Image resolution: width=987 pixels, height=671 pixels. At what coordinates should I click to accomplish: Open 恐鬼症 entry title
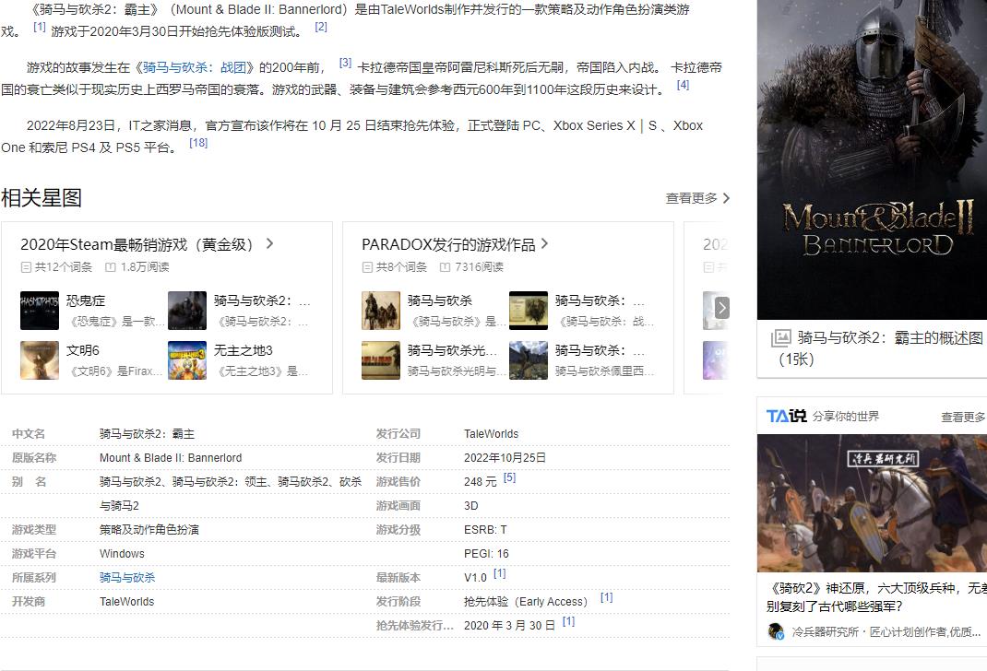(86, 300)
